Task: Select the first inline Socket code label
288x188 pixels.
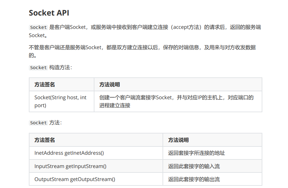Action: coord(38,27)
